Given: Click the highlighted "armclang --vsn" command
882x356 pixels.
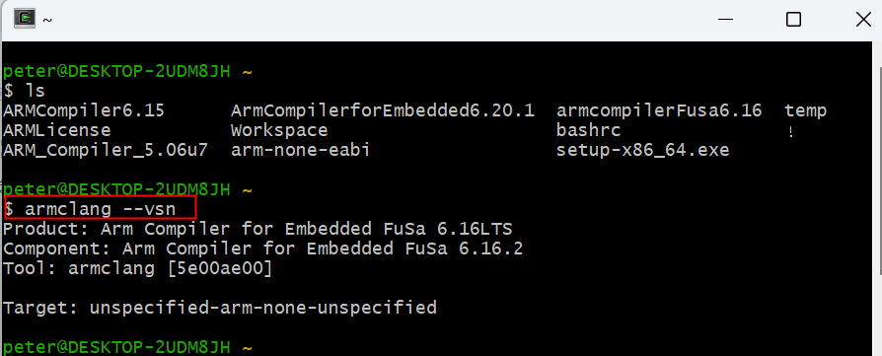Looking at the screenshot, I should pos(100,209).
